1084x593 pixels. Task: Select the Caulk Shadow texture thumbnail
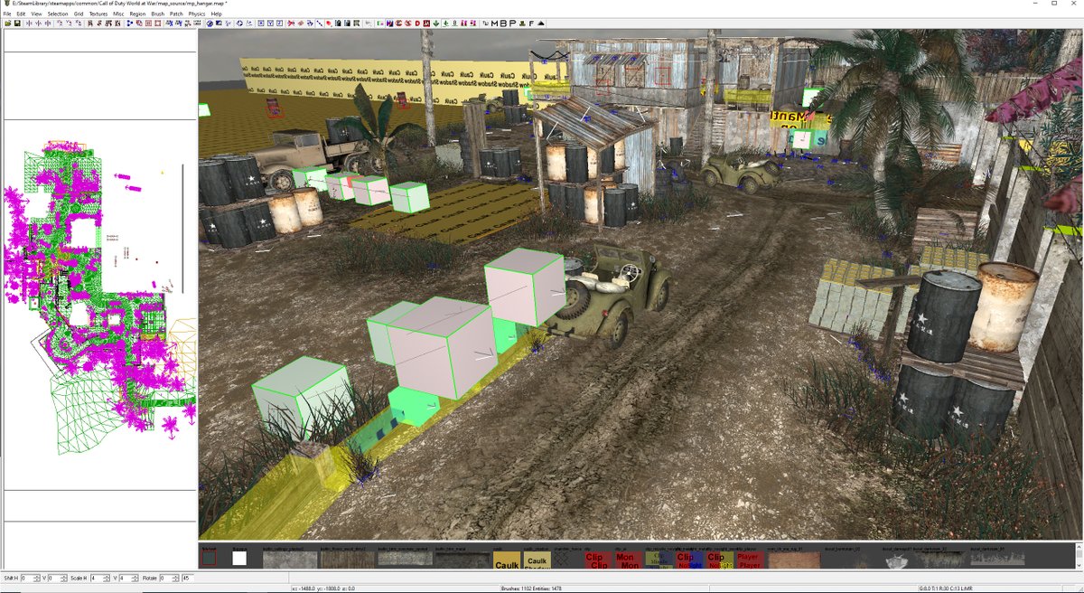(x=537, y=561)
